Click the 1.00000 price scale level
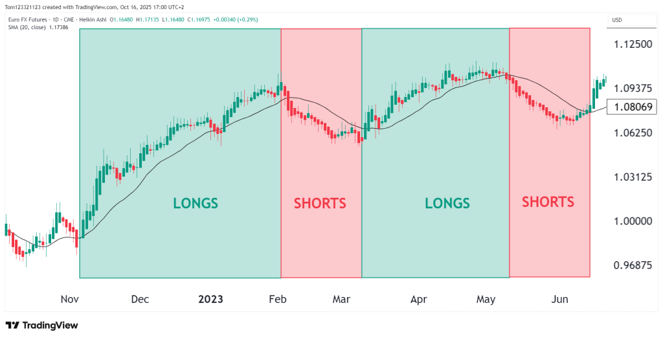663x339 pixels. pos(633,221)
